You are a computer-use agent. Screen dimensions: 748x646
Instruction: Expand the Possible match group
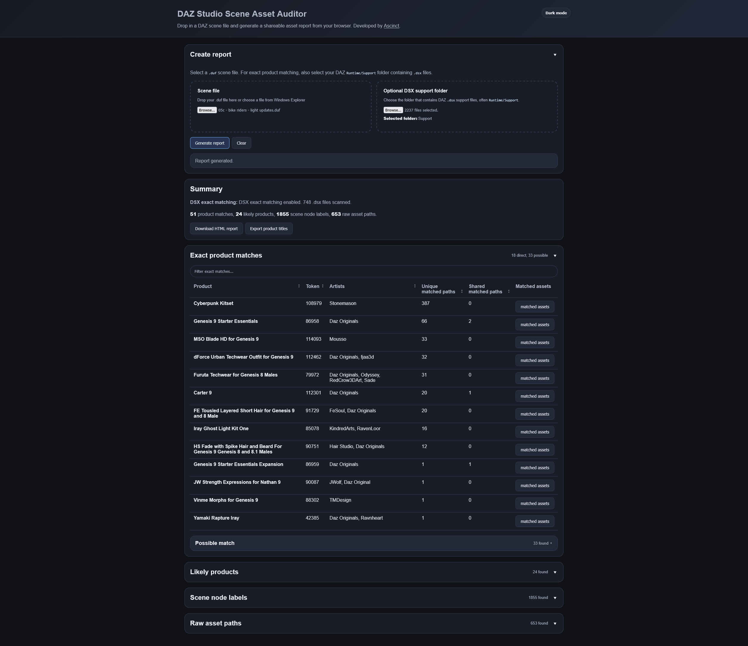coord(374,543)
